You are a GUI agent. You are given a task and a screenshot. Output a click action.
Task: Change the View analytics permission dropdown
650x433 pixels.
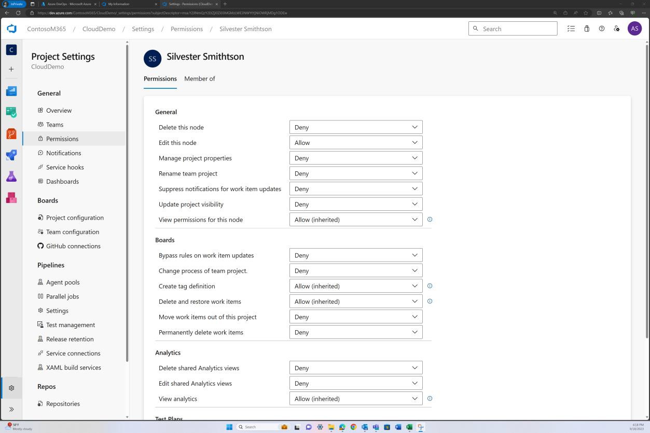355,398
